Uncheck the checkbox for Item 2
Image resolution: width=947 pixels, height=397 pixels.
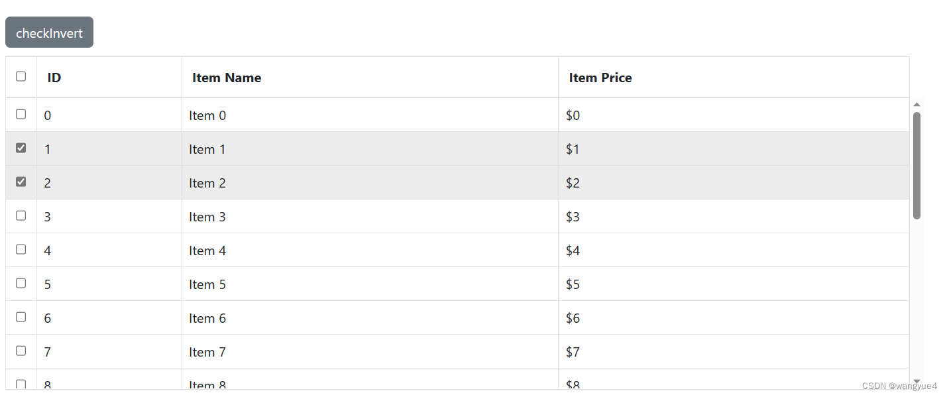coord(21,181)
